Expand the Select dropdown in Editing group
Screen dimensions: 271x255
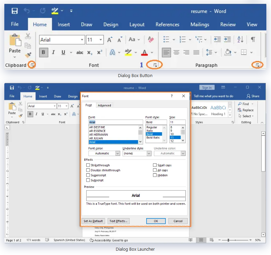253,116
